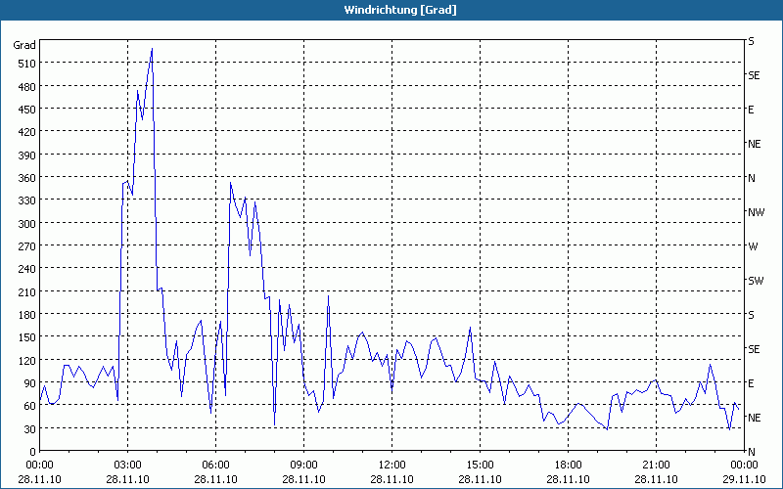Choose the 12:00 time label
Image resolution: width=783 pixels, height=489 pixels.
392,466
